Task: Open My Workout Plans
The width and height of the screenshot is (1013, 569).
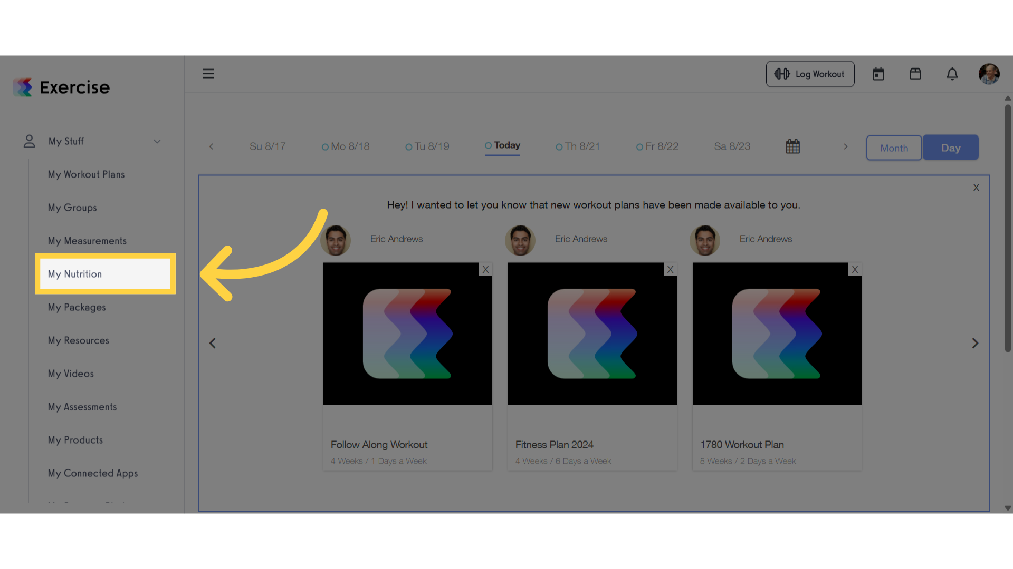Action: pos(87,174)
